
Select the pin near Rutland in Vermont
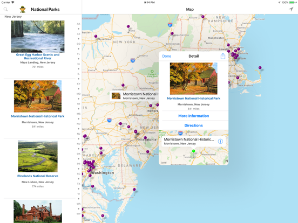pyautogui.click(x=203, y=17)
